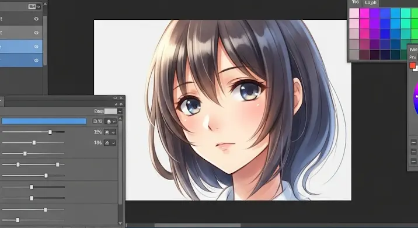
Task: Click the sixth slider's handle
Action: (x=32, y=187)
